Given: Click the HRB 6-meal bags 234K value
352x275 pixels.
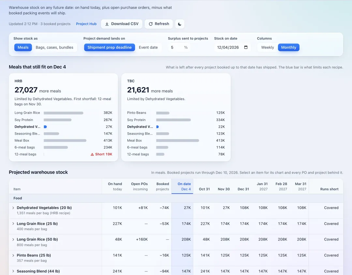Looking at the screenshot, I should [108, 147].
